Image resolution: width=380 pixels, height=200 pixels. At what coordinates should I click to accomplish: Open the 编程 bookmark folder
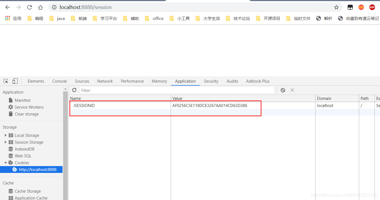35,18
